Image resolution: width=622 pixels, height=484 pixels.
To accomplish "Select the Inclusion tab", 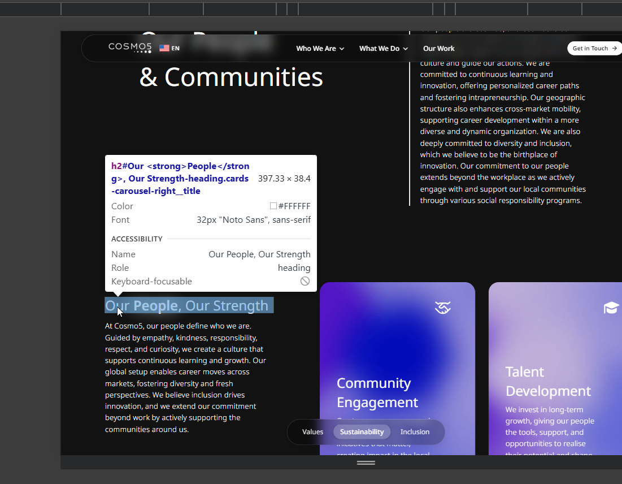I will (x=415, y=431).
